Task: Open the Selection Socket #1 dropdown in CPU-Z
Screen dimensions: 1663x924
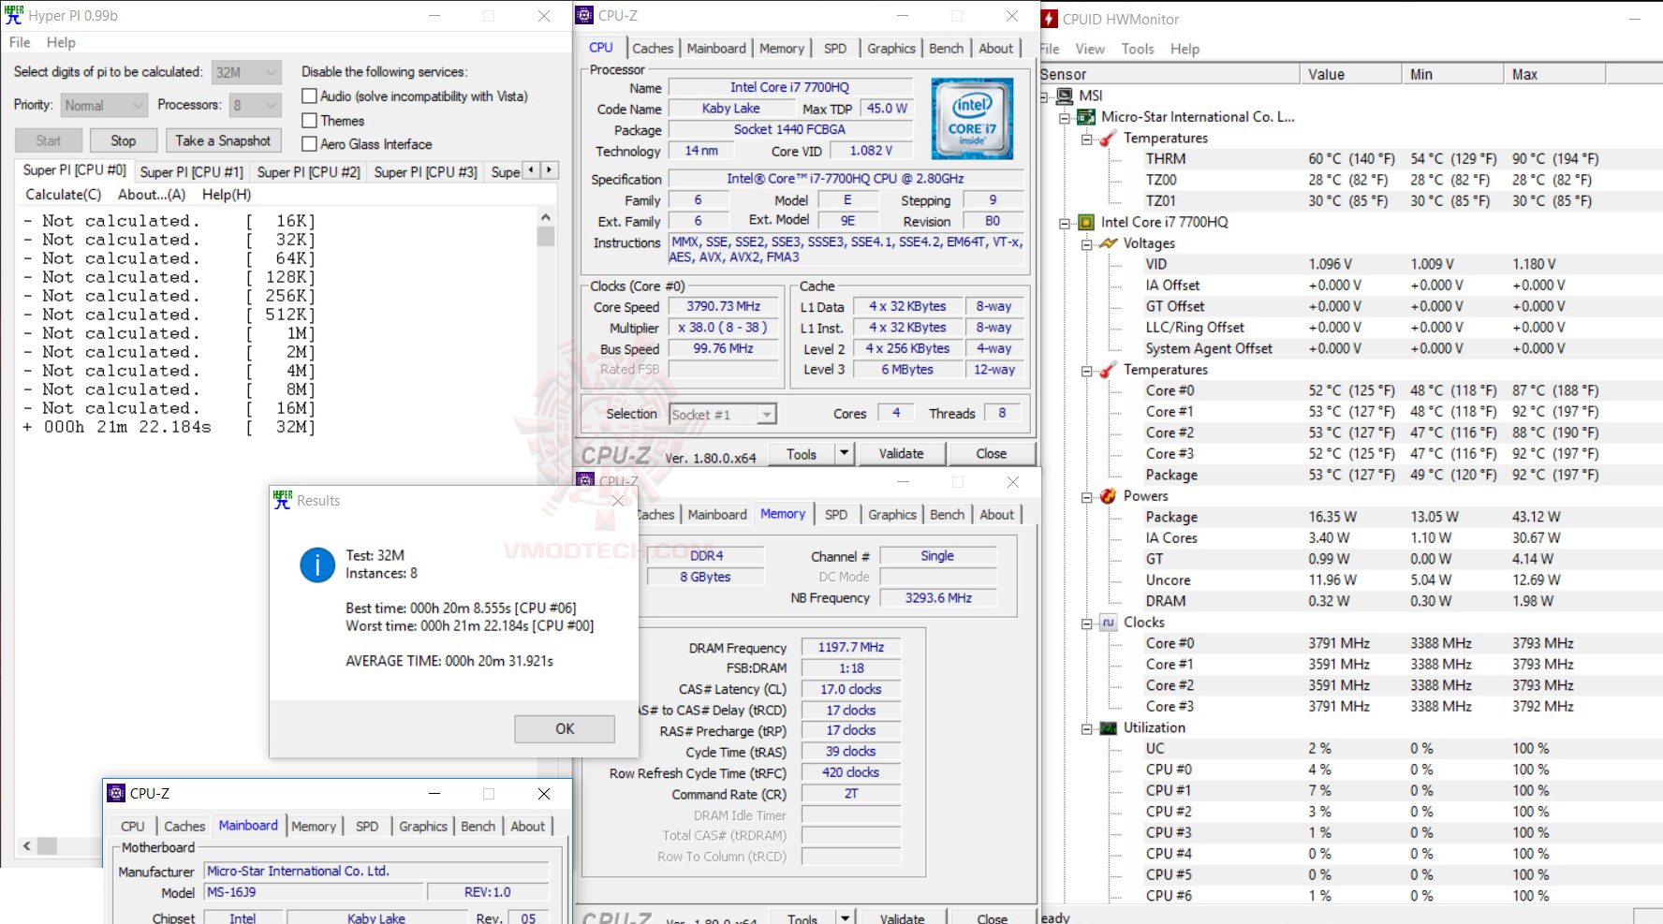Action: point(723,414)
